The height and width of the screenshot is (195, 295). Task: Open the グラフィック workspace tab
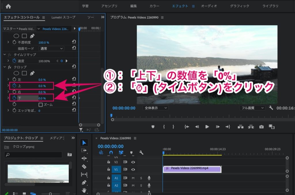(x=239, y=6)
